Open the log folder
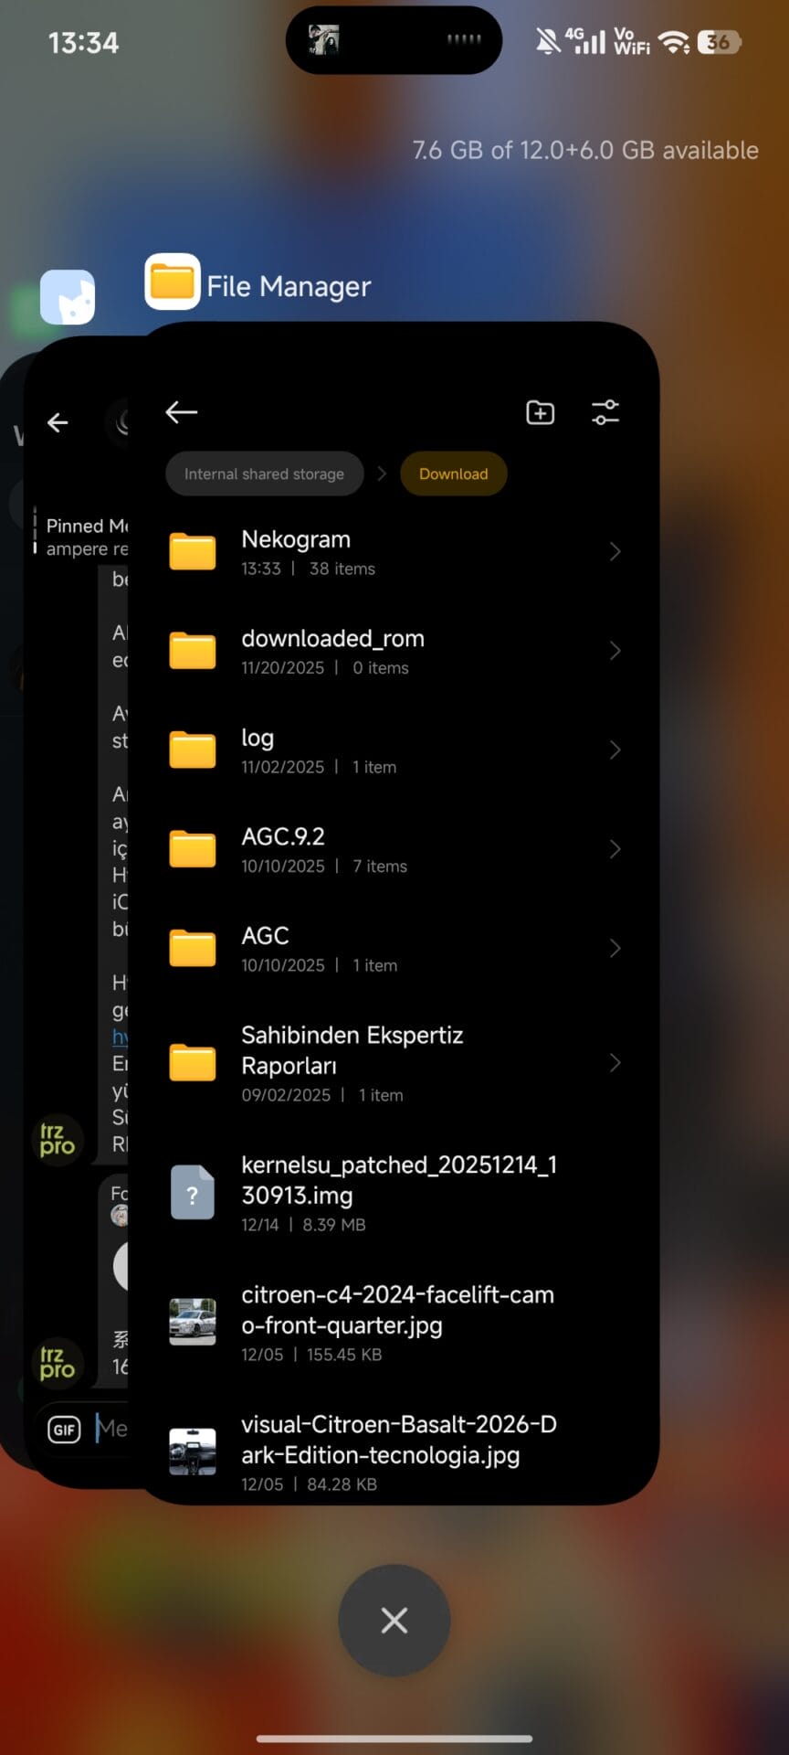This screenshot has height=1755, width=789. pos(258,739)
